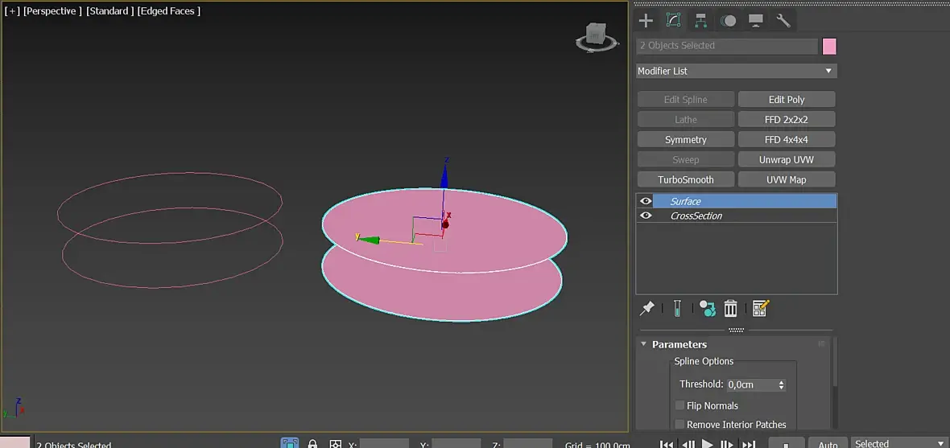Toggle the CrossSection modifier eye icon
Screen dimensions: 950x448
[x=646, y=216]
